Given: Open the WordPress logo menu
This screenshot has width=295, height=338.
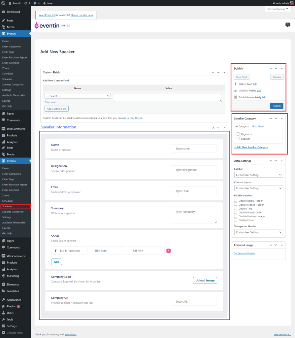Looking at the screenshot, I should point(3,3).
